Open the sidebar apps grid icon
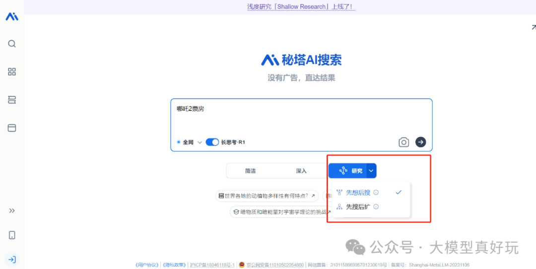 tap(12, 72)
